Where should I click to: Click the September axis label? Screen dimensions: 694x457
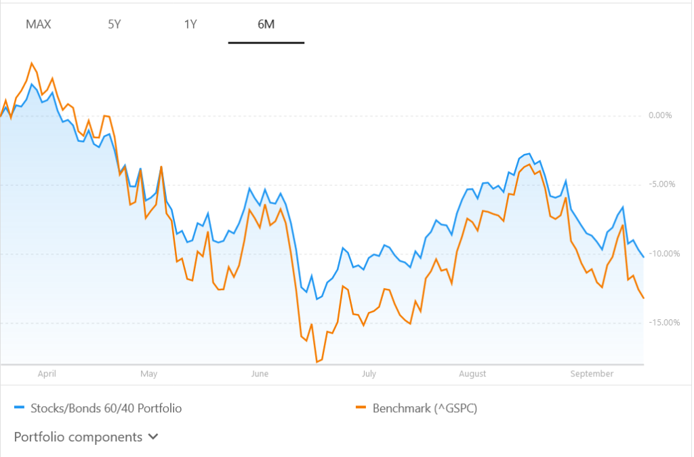[x=592, y=374]
